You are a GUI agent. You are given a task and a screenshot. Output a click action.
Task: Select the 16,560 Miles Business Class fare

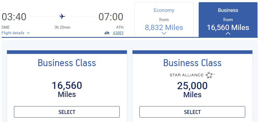[x=67, y=112]
